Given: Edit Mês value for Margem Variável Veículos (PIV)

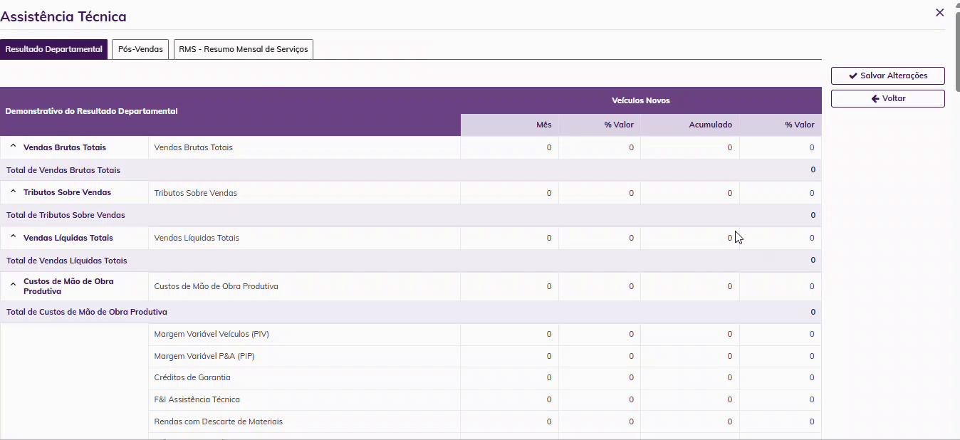Looking at the screenshot, I should pyautogui.click(x=509, y=334).
